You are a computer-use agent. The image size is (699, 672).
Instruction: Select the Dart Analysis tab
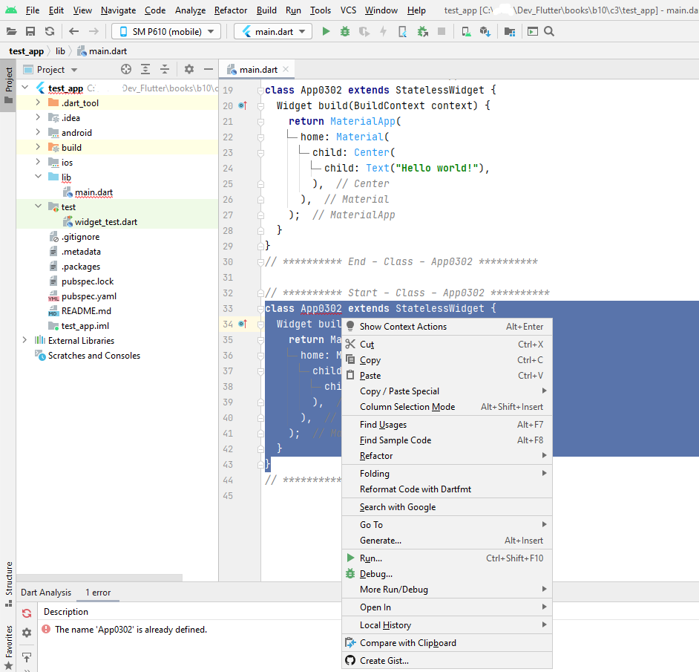(x=46, y=592)
